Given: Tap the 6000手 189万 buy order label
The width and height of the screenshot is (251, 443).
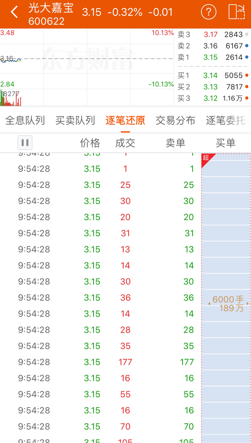Looking at the screenshot, I should click(229, 304).
